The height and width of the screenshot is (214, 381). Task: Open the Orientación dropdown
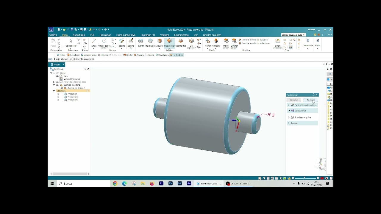[308, 44]
